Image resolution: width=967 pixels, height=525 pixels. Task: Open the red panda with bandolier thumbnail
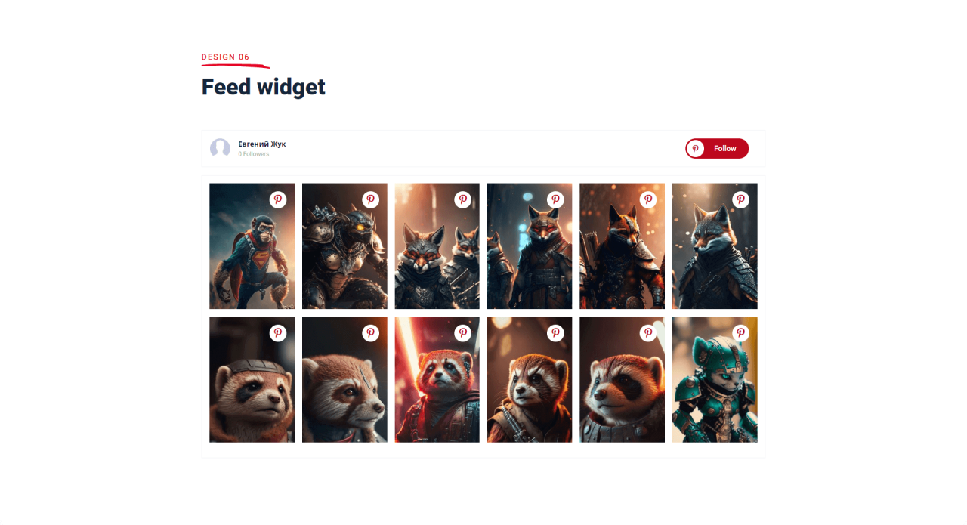530,379
